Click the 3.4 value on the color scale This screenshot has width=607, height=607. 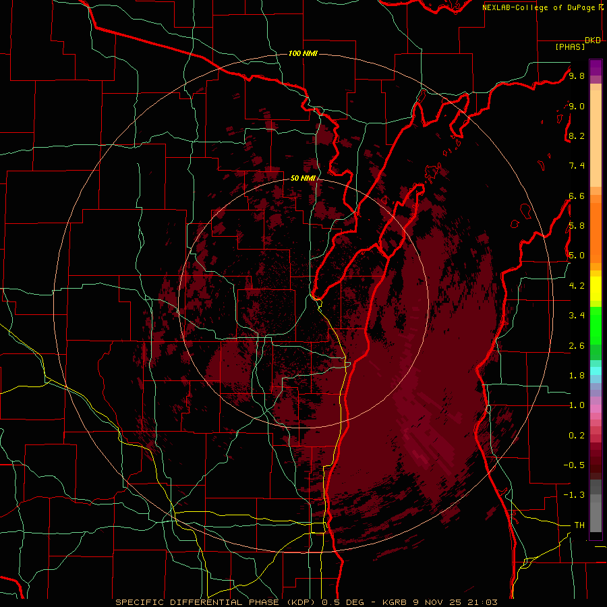tap(577, 316)
